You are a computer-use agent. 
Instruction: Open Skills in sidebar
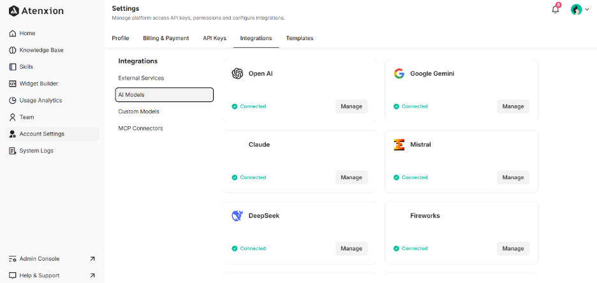tap(52, 67)
